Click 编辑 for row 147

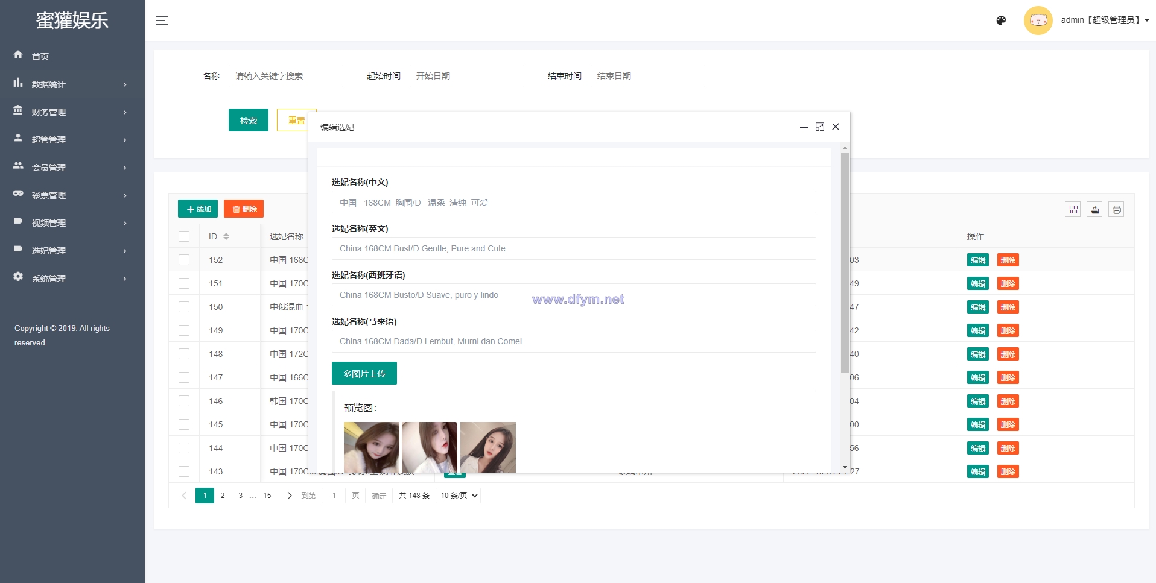click(978, 377)
